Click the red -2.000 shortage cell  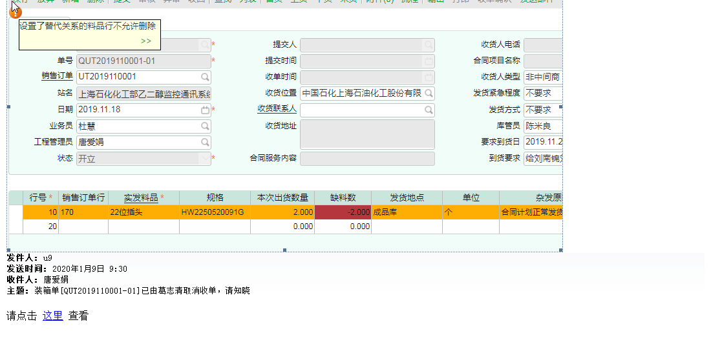(x=343, y=212)
